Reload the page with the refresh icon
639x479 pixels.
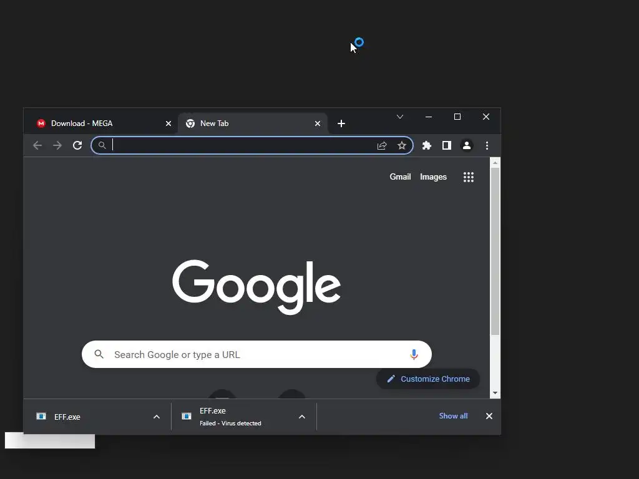pyautogui.click(x=77, y=145)
